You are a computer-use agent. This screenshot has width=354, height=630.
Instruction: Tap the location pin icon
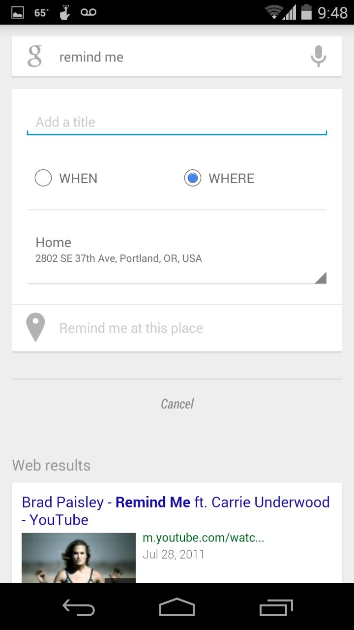point(35,327)
